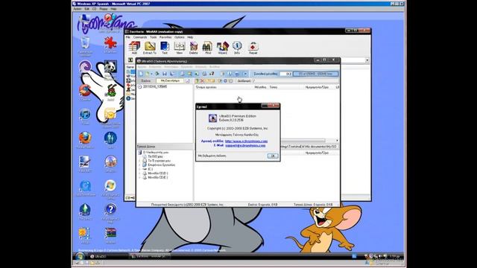Click the red X delete icon in UltraISO
Screen dimensions: 477x268
(202, 81)
